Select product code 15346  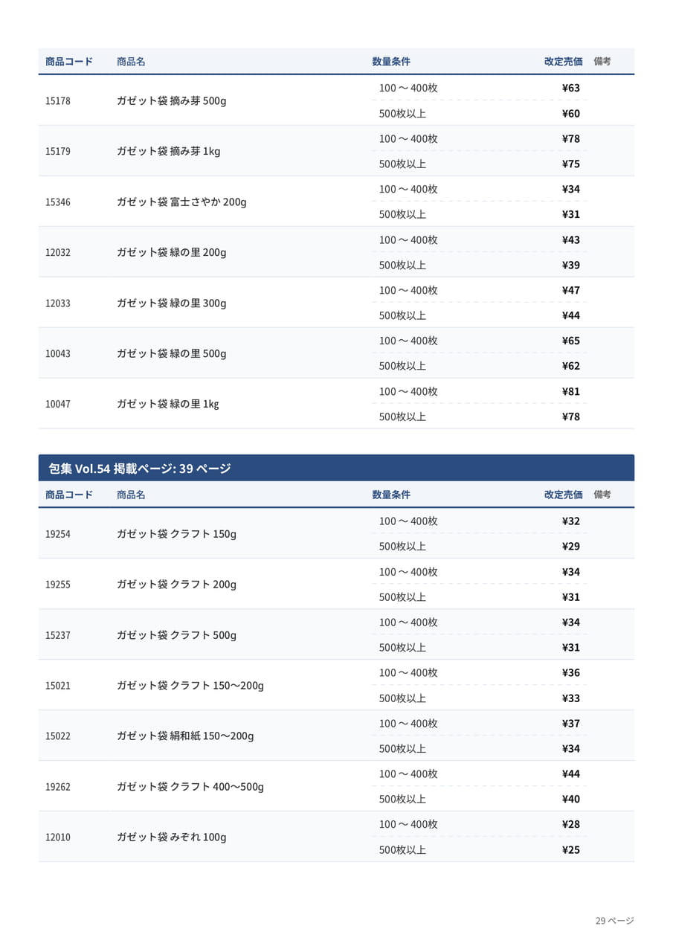click(x=58, y=202)
